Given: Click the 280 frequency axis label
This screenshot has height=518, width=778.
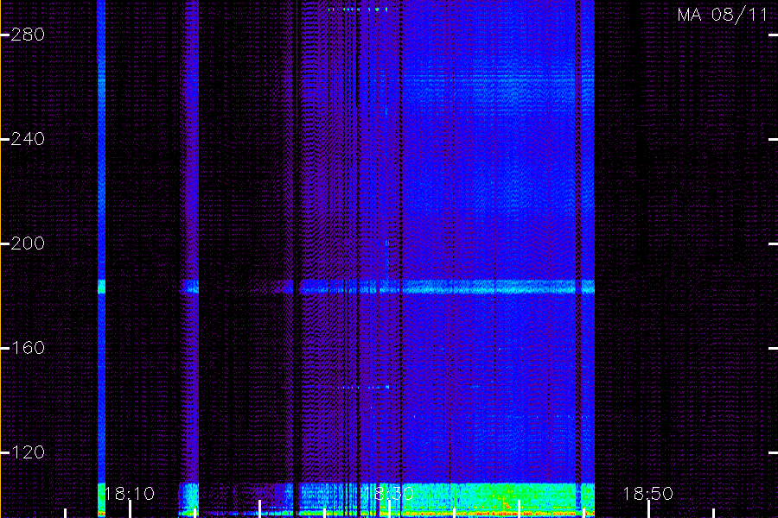Looking at the screenshot, I should click(x=28, y=35).
